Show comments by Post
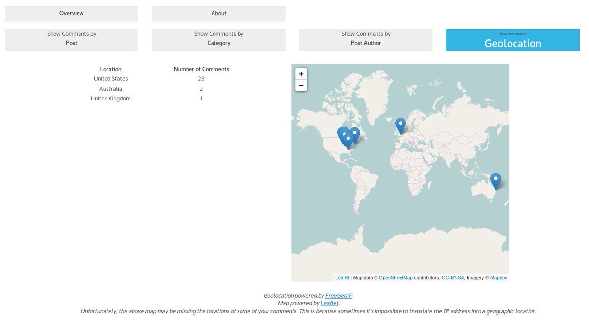This screenshot has width=589, height=324. (x=72, y=40)
